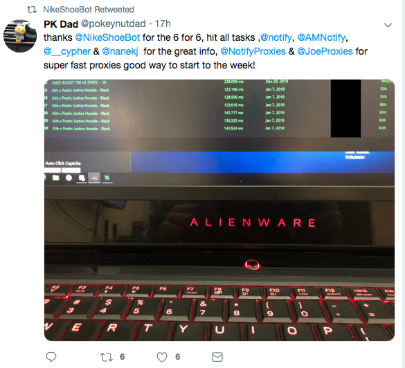Click NikeShoeBot Retweeted label
Image resolution: width=405 pixels, height=368 pixels.
89,10
